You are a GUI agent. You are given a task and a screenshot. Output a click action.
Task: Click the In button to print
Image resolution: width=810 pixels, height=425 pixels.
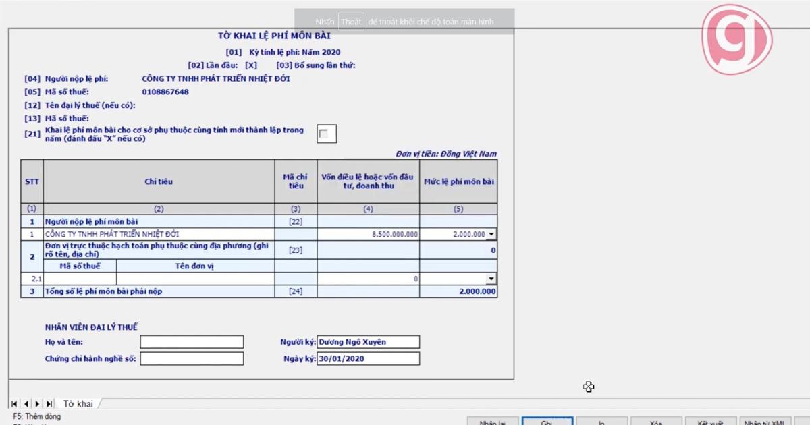(x=601, y=422)
